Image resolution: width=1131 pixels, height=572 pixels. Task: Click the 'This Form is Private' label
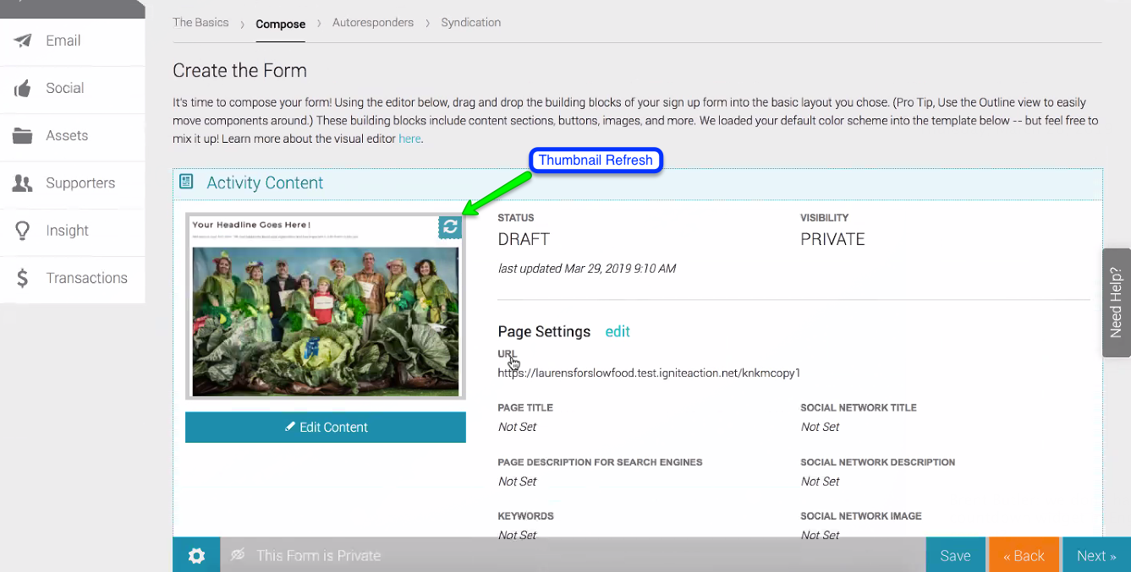click(x=319, y=555)
